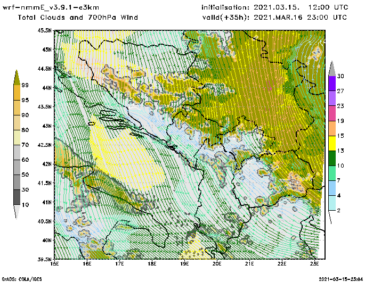This screenshot has height=282, width=373.
Task: Click the 50 label on cloud legend
Action: (25, 175)
